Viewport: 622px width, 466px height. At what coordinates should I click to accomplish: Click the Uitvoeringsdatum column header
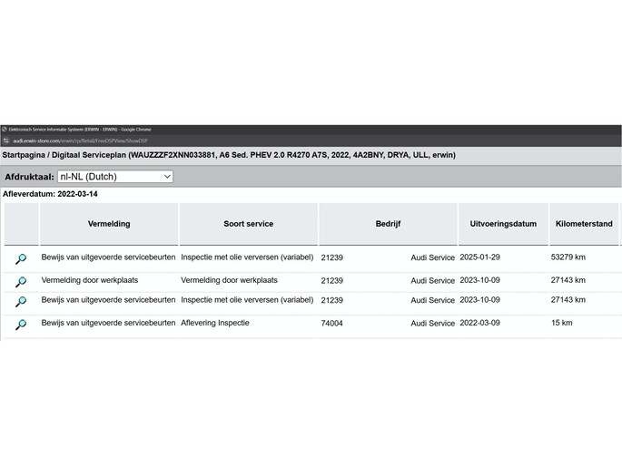pyautogui.click(x=503, y=224)
